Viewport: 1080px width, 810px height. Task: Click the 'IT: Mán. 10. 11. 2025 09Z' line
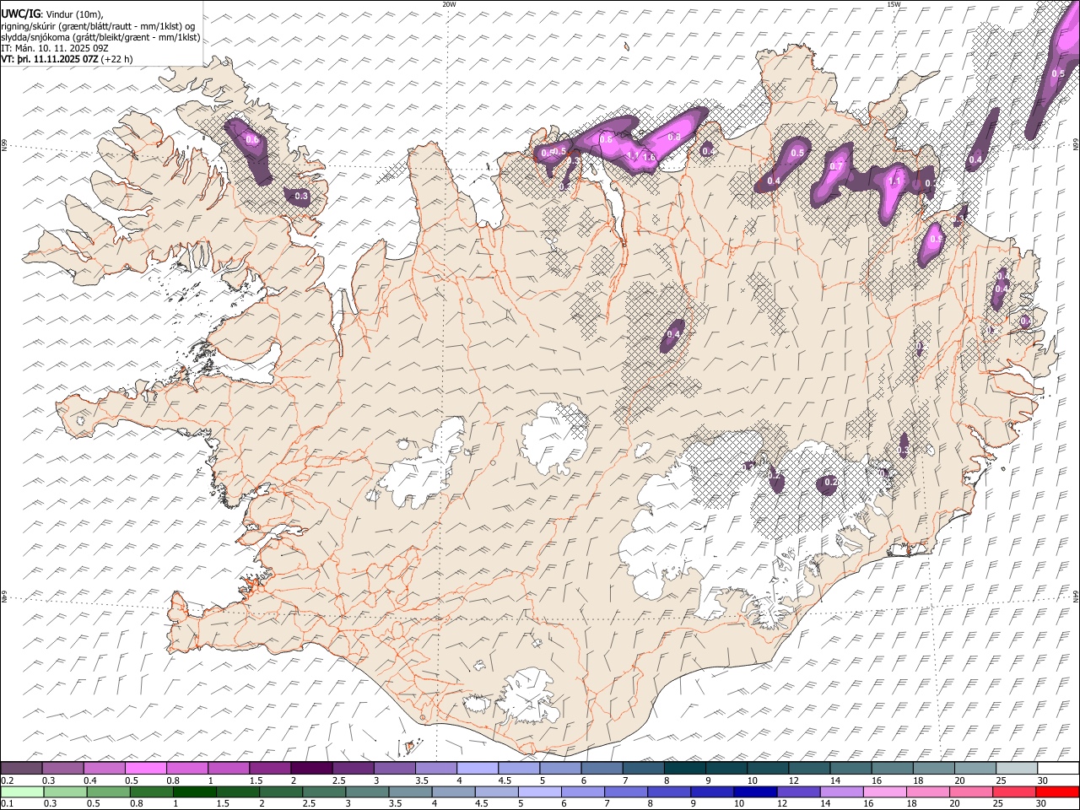coord(54,49)
